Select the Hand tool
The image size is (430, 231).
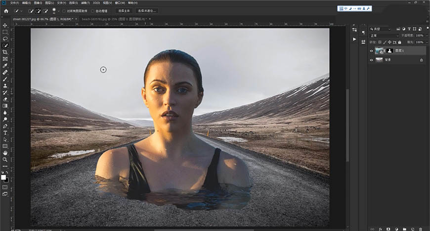[x=5, y=153]
